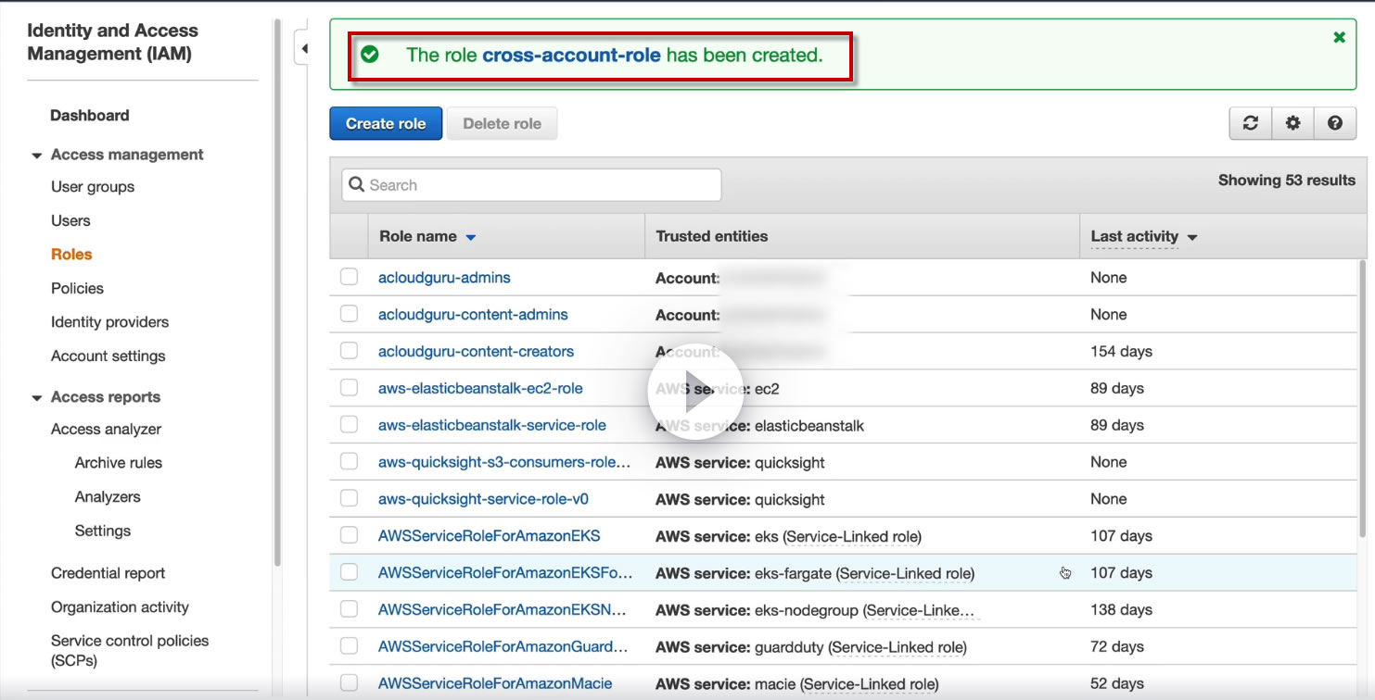This screenshot has height=700, width=1375.
Task: Select the acloudguru-admins checkbox
Action: (349, 277)
